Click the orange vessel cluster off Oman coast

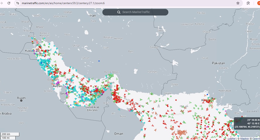point(180,133)
